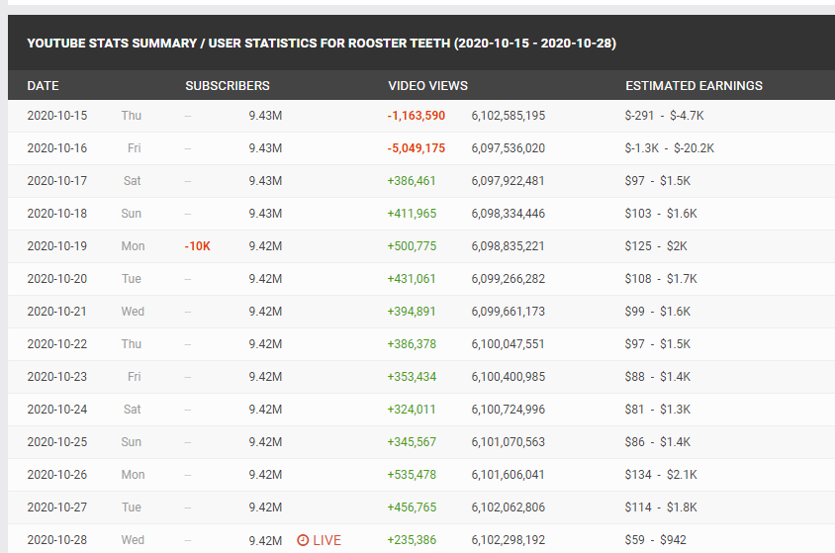Click the ESTIMATED EARNINGS column header

(x=694, y=86)
